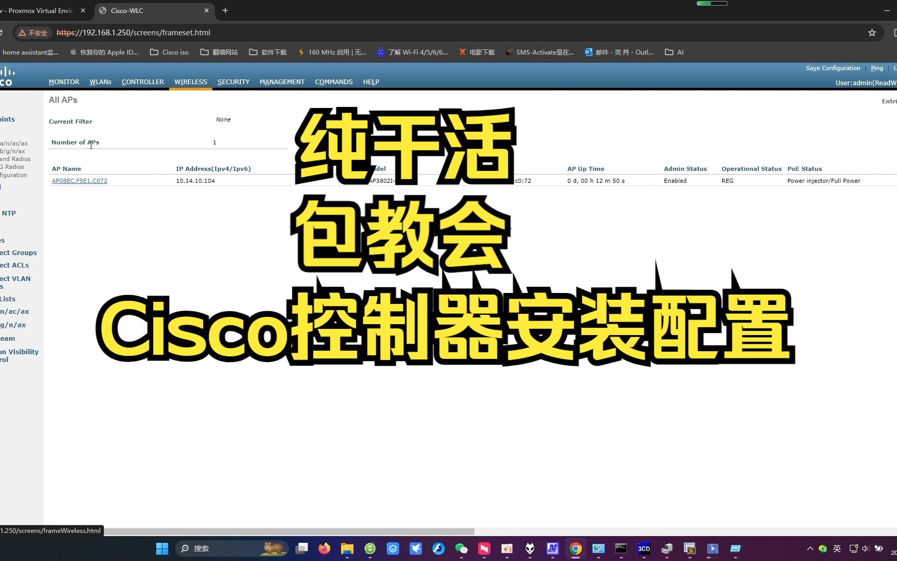
Task: Open the CONTROLLER menu
Action: [x=143, y=82]
